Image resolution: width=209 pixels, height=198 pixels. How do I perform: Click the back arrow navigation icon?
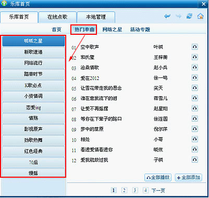[167, 17]
